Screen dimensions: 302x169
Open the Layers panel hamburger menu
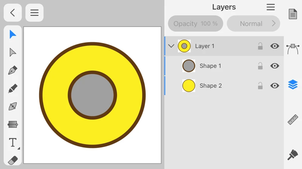point(271,7)
